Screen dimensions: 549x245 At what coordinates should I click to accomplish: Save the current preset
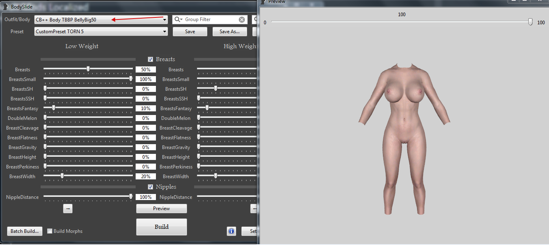point(190,32)
